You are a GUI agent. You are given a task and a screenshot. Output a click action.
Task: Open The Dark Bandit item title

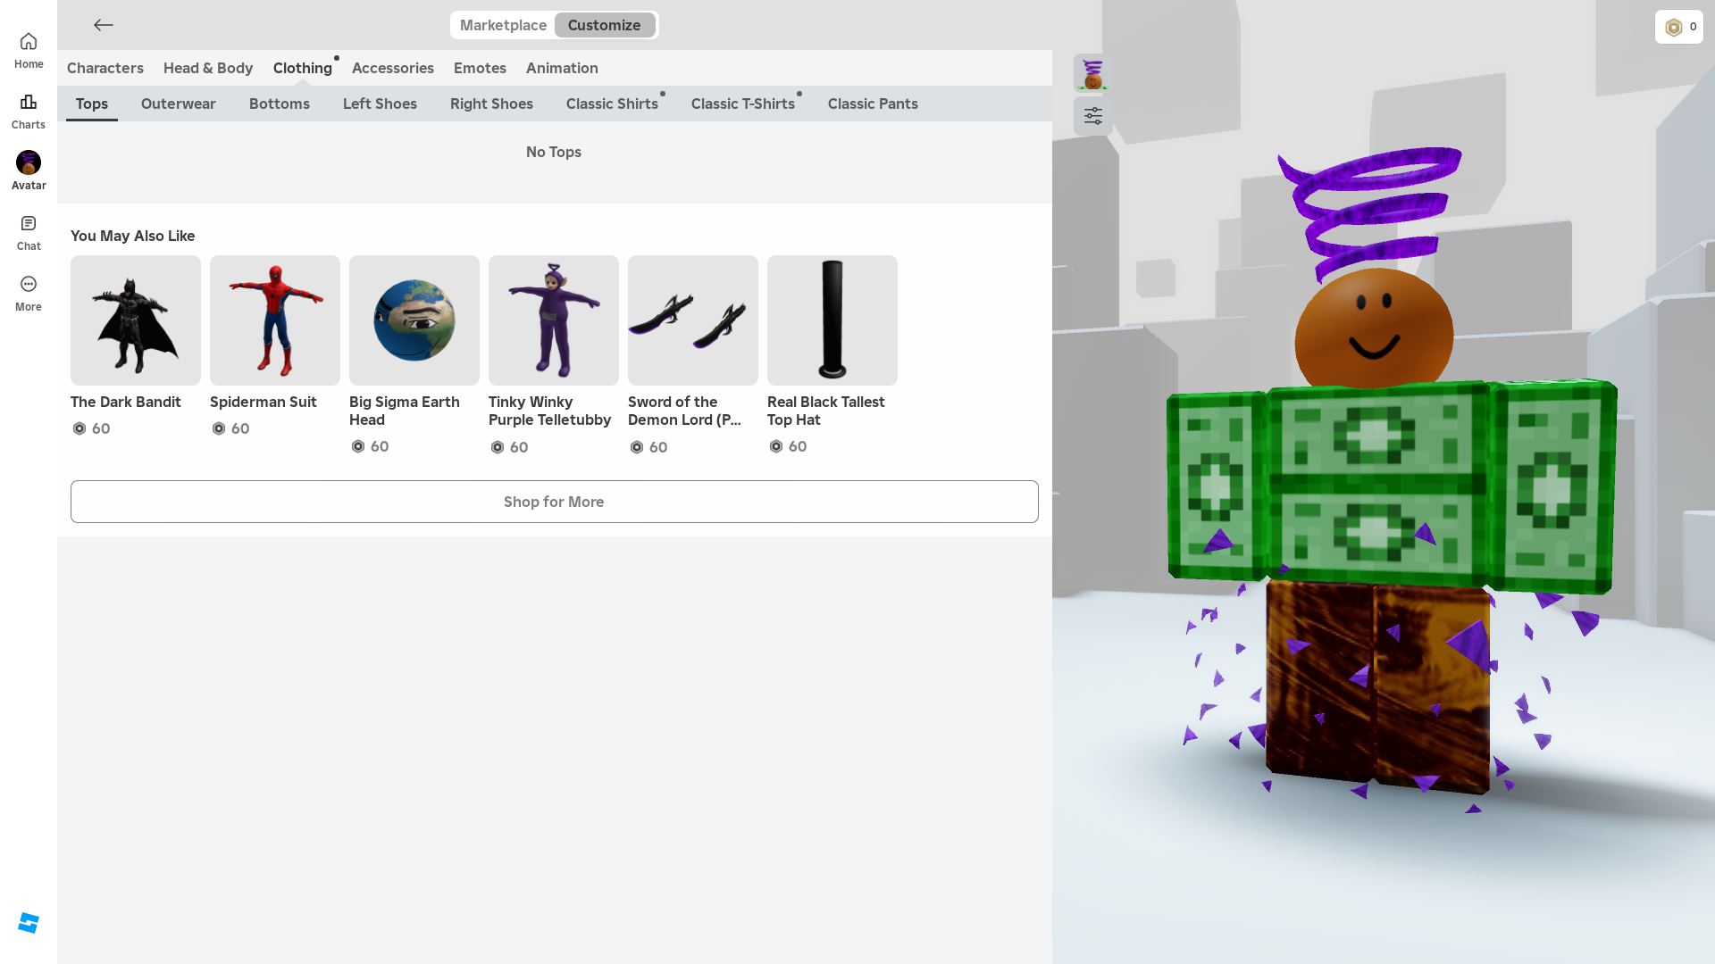coord(126,402)
